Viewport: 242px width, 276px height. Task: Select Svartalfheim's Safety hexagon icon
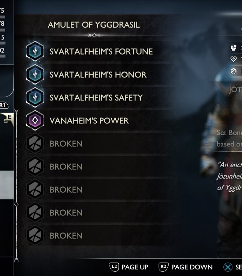pyautogui.click(x=35, y=97)
